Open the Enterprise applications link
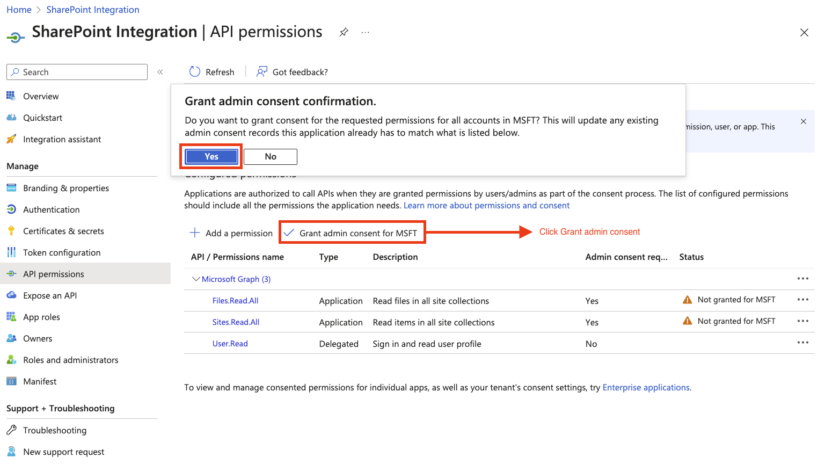This screenshot has height=464, width=825. coord(646,387)
